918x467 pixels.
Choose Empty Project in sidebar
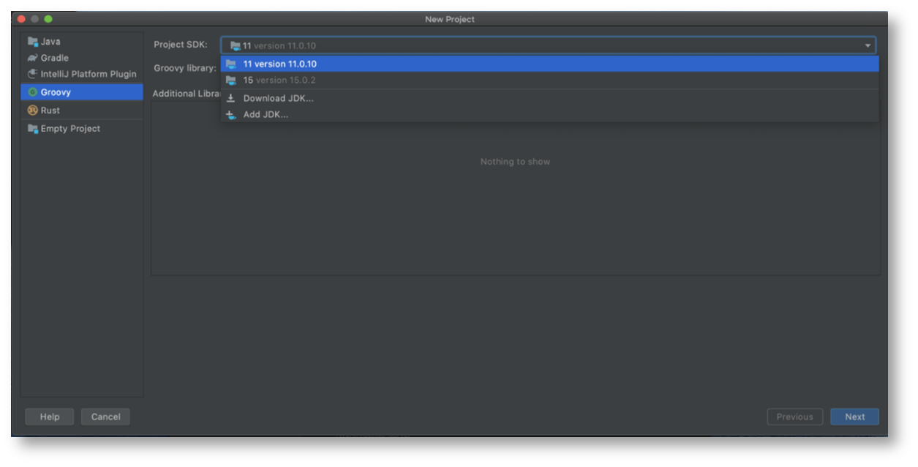coord(82,129)
